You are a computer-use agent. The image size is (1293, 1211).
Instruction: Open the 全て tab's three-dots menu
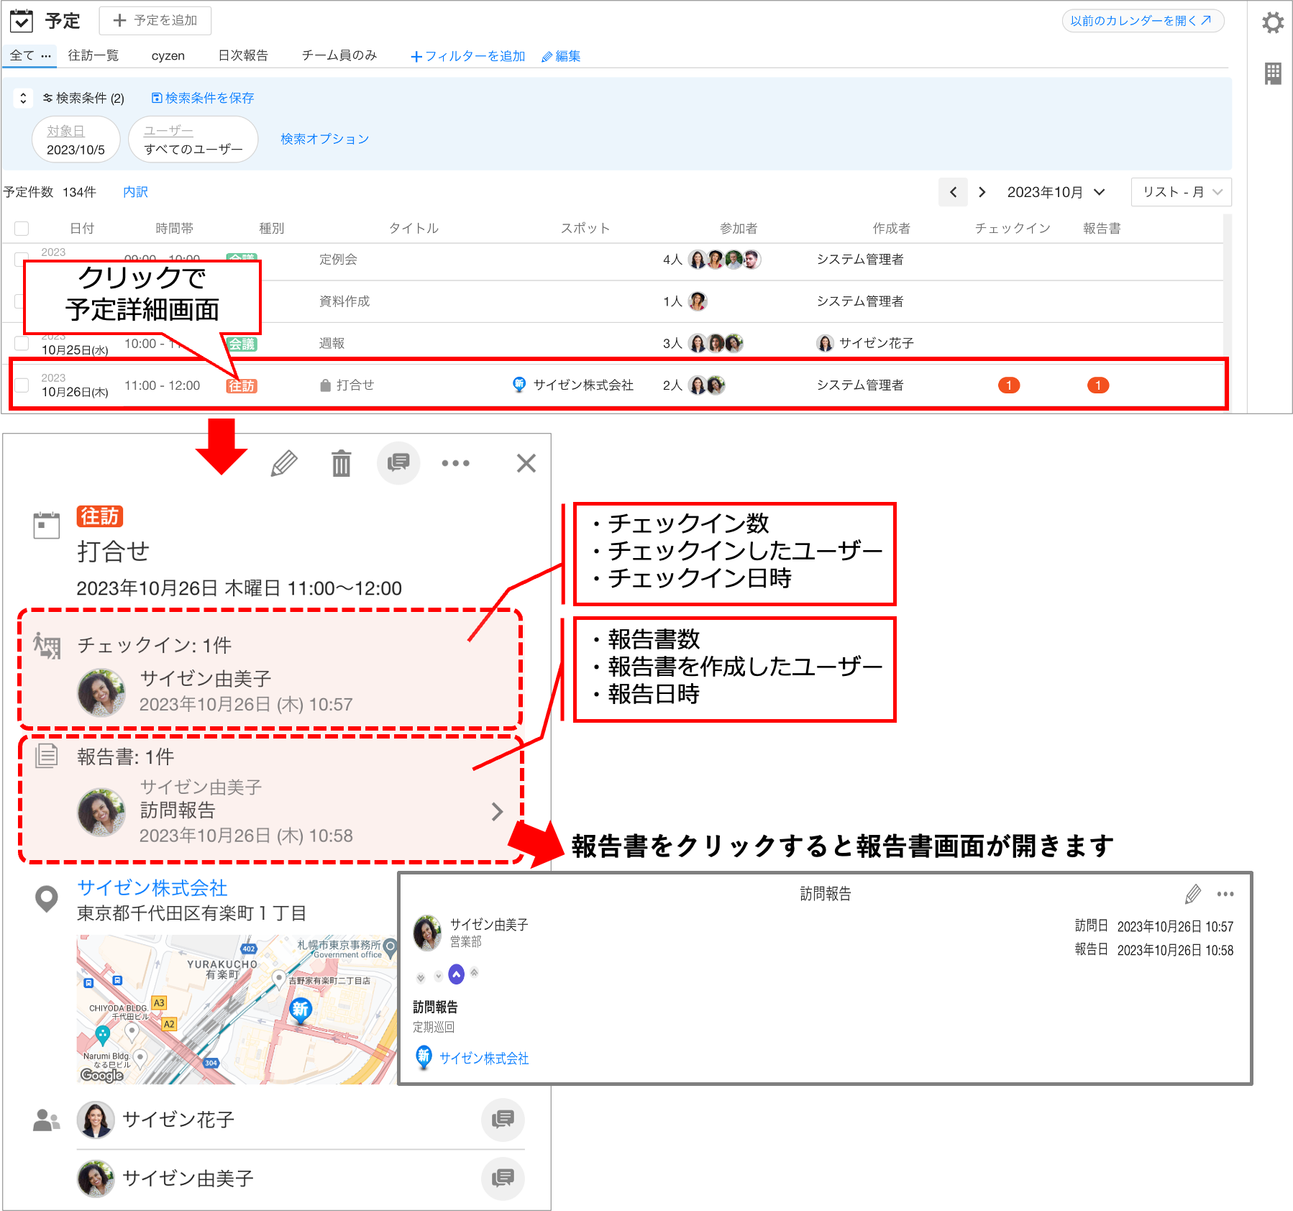point(46,56)
